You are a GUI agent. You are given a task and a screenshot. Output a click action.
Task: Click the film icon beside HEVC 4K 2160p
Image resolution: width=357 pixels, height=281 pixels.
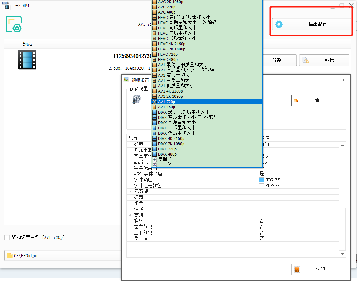(x=154, y=44)
